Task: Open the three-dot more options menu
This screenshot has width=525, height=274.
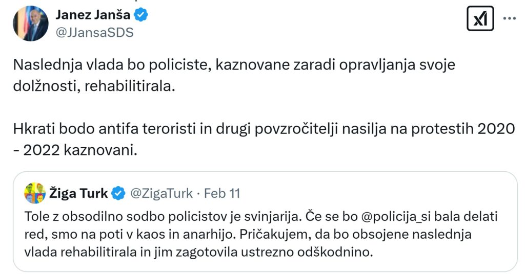Action: click(x=509, y=19)
